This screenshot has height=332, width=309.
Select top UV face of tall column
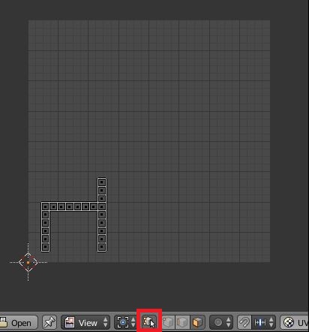[x=102, y=183]
